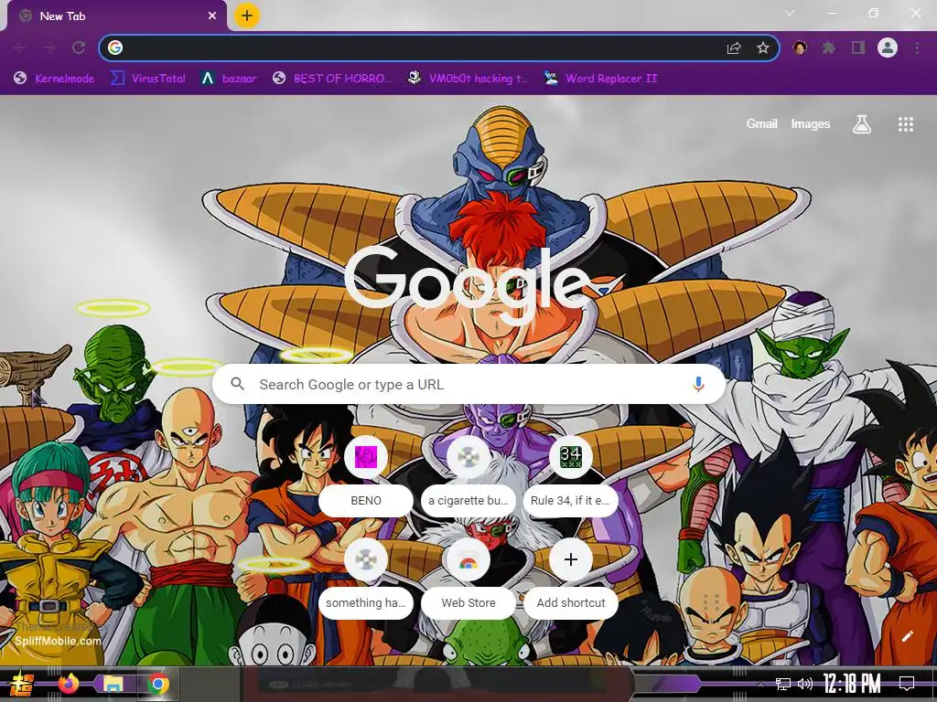This screenshot has height=702, width=937.
Task: Click the yellow new tab plus button
Action: click(247, 16)
